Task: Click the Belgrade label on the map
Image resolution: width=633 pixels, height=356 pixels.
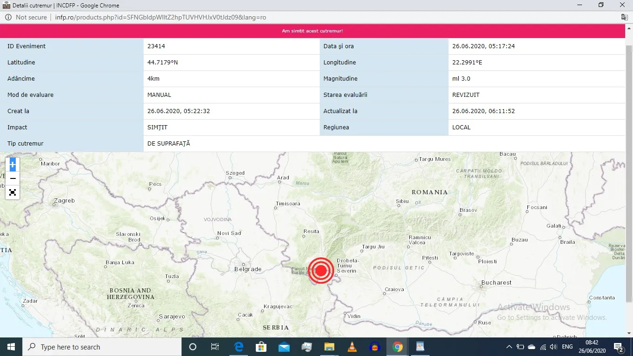Action: click(248, 269)
